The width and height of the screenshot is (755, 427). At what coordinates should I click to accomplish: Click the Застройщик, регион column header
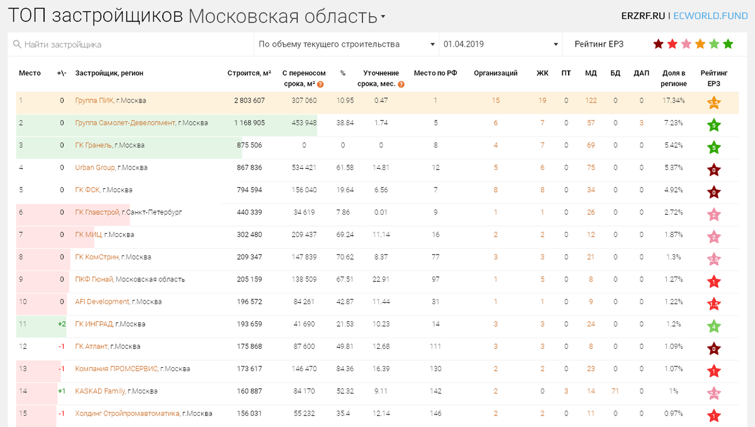click(x=109, y=73)
